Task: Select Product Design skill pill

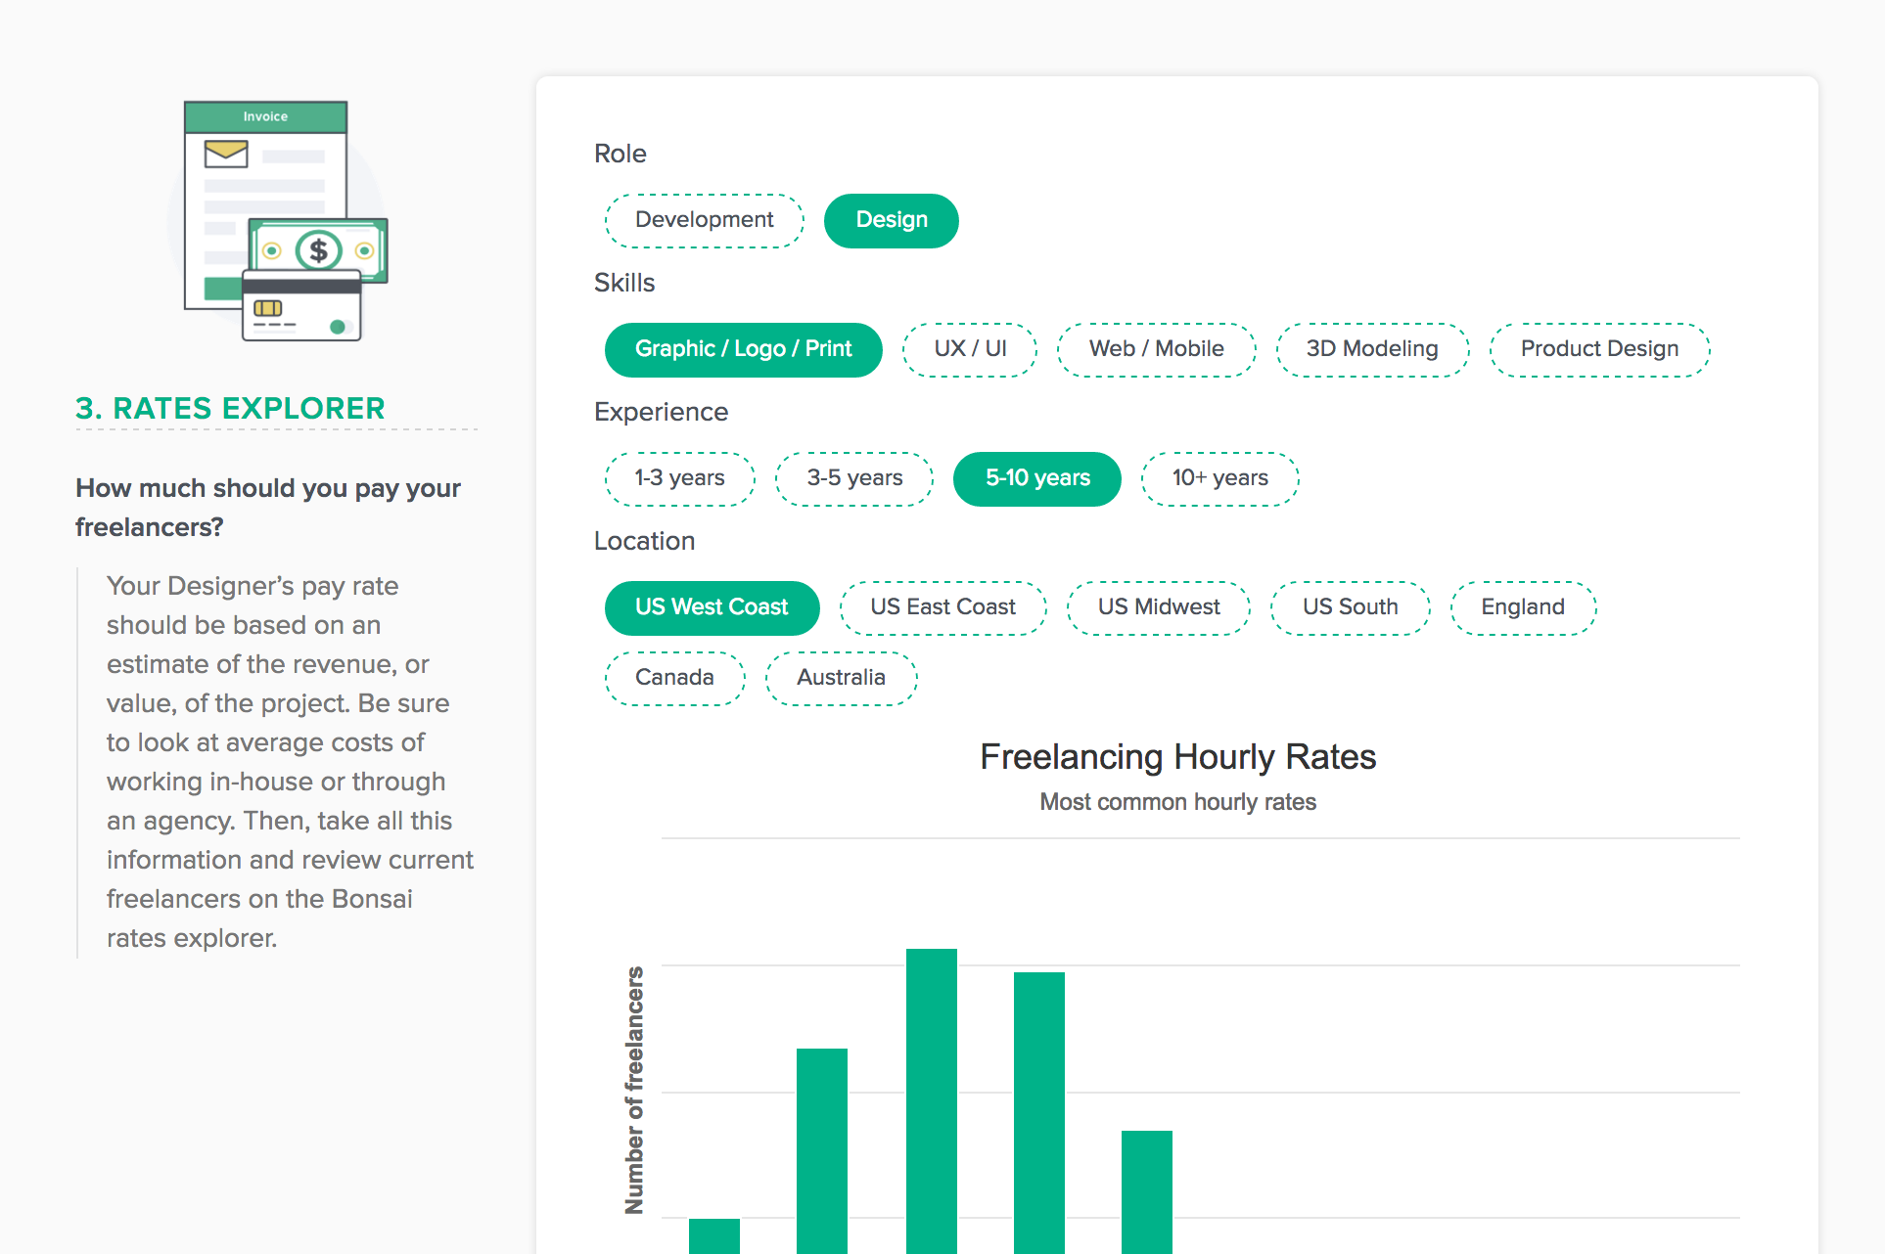Action: tap(1598, 349)
